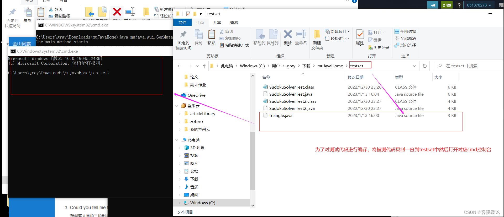
Task: Select the 金山词霸 tab behind cmd window
Action: pos(22,44)
